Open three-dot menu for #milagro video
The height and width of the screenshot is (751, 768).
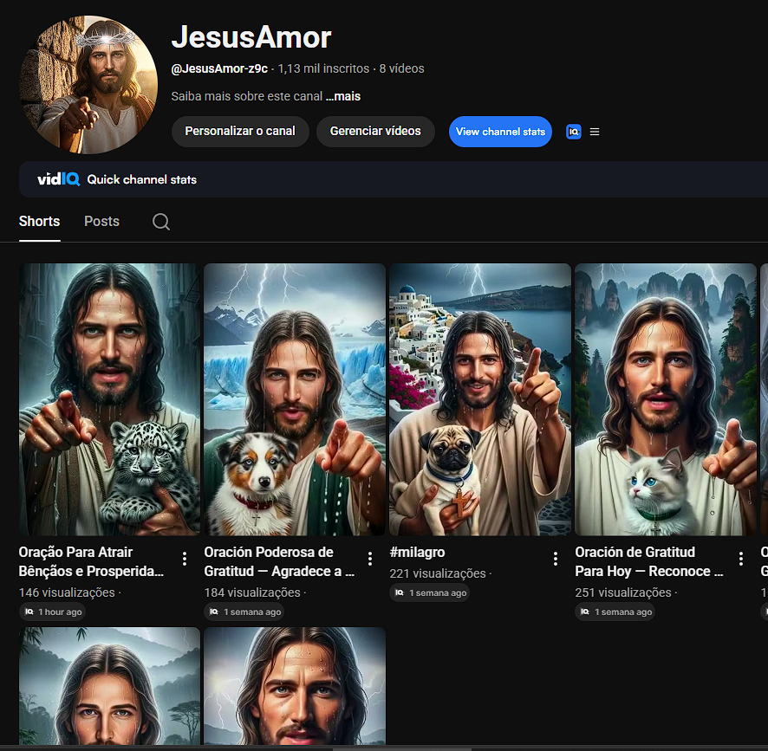(x=556, y=559)
